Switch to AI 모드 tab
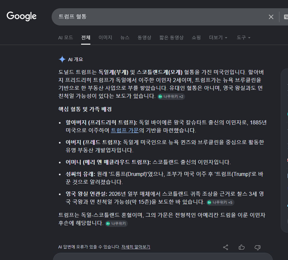The height and width of the screenshot is (260, 288). tap(66, 38)
